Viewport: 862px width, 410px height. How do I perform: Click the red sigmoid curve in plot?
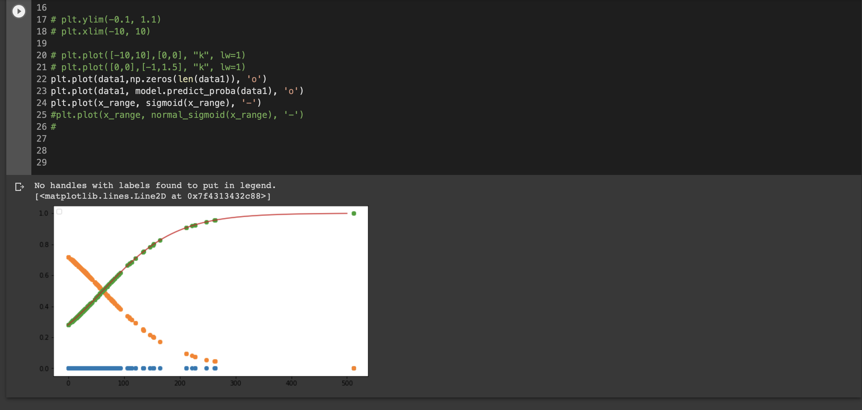(268, 215)
